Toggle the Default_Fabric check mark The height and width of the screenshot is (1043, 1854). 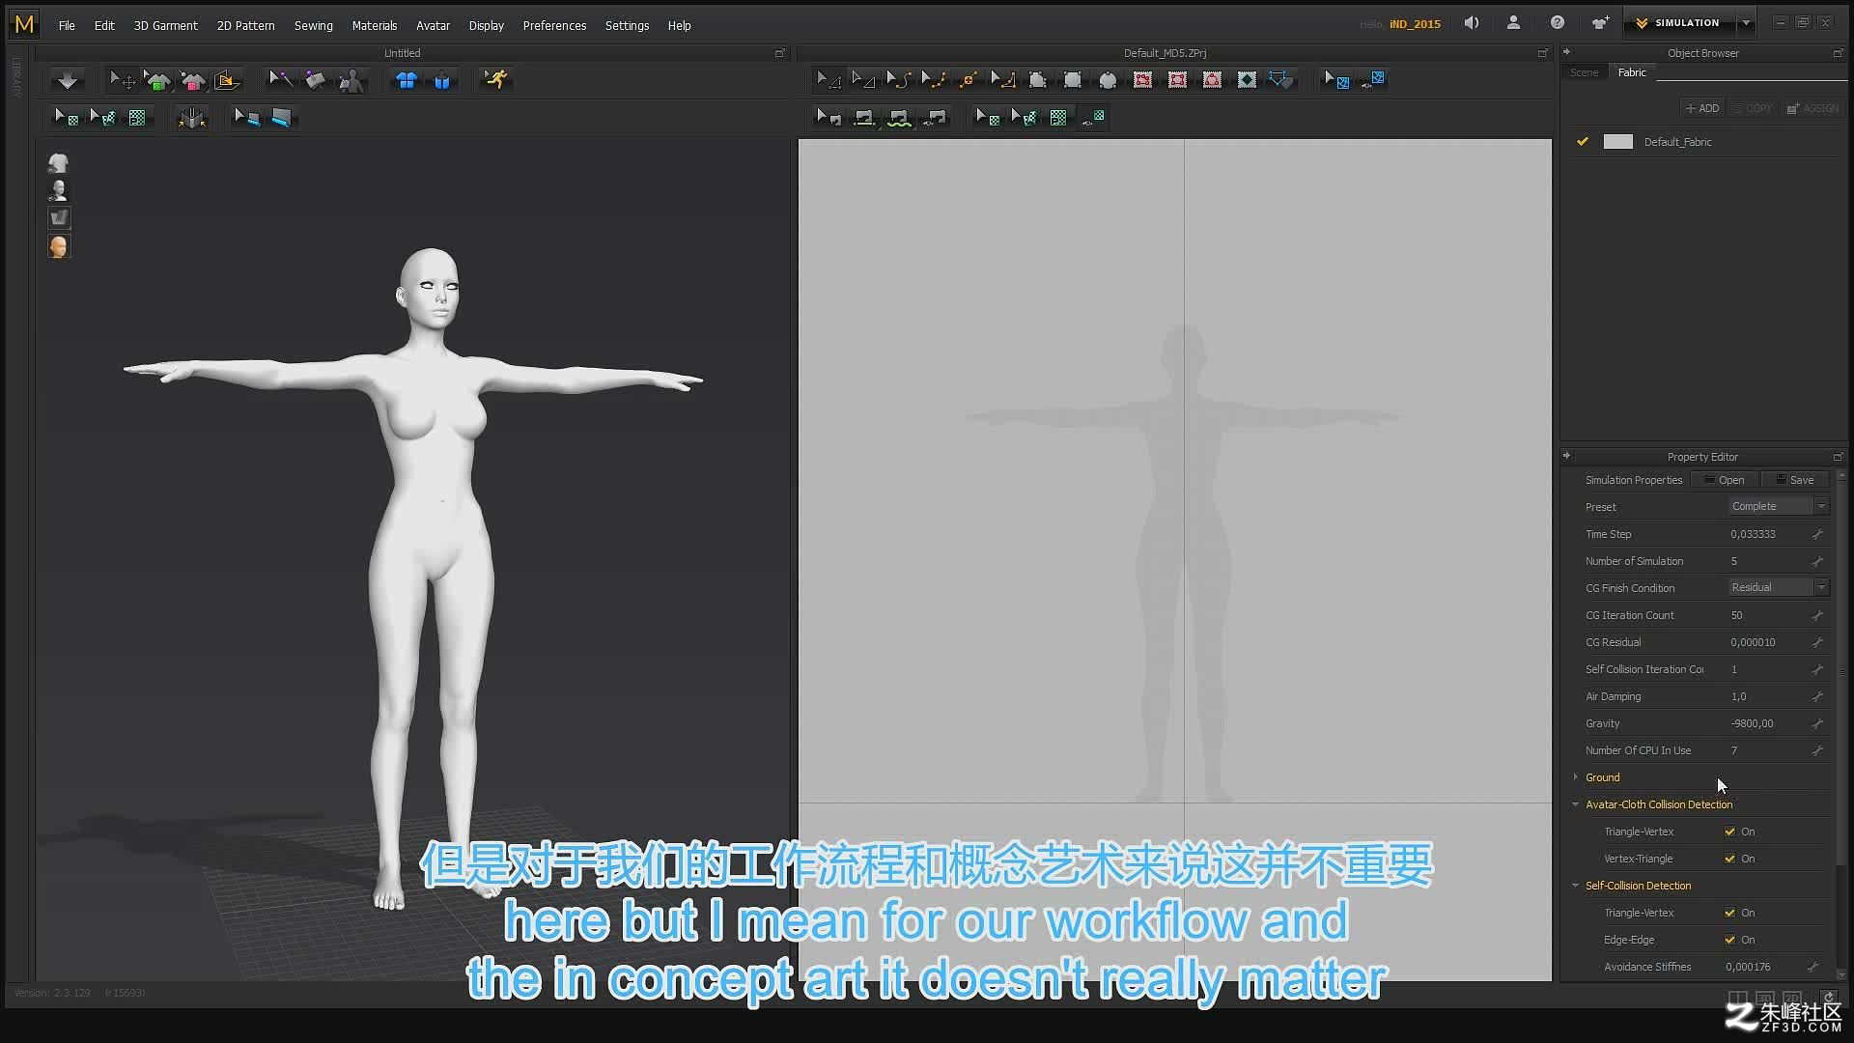(x=1583, y=142)
